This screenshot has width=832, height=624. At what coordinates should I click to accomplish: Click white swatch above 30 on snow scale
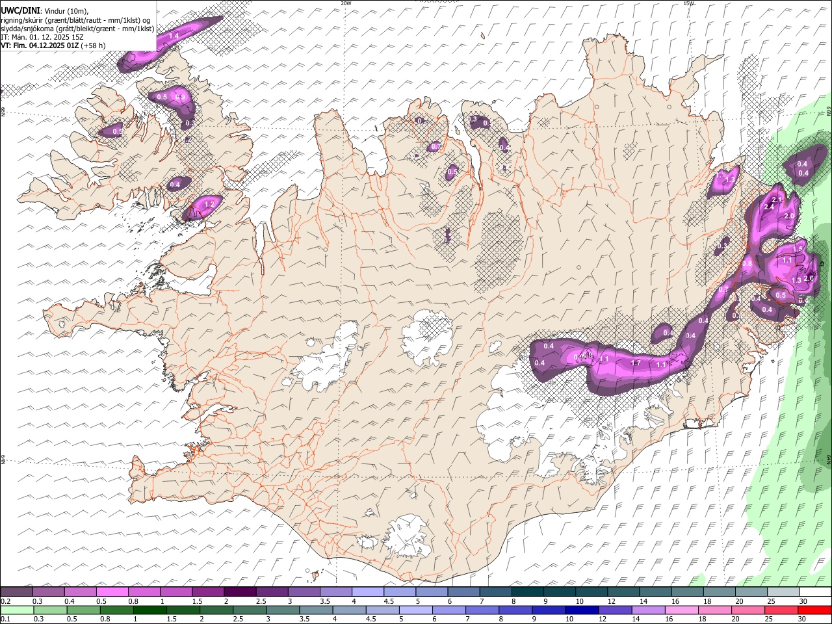click(814, 592)
